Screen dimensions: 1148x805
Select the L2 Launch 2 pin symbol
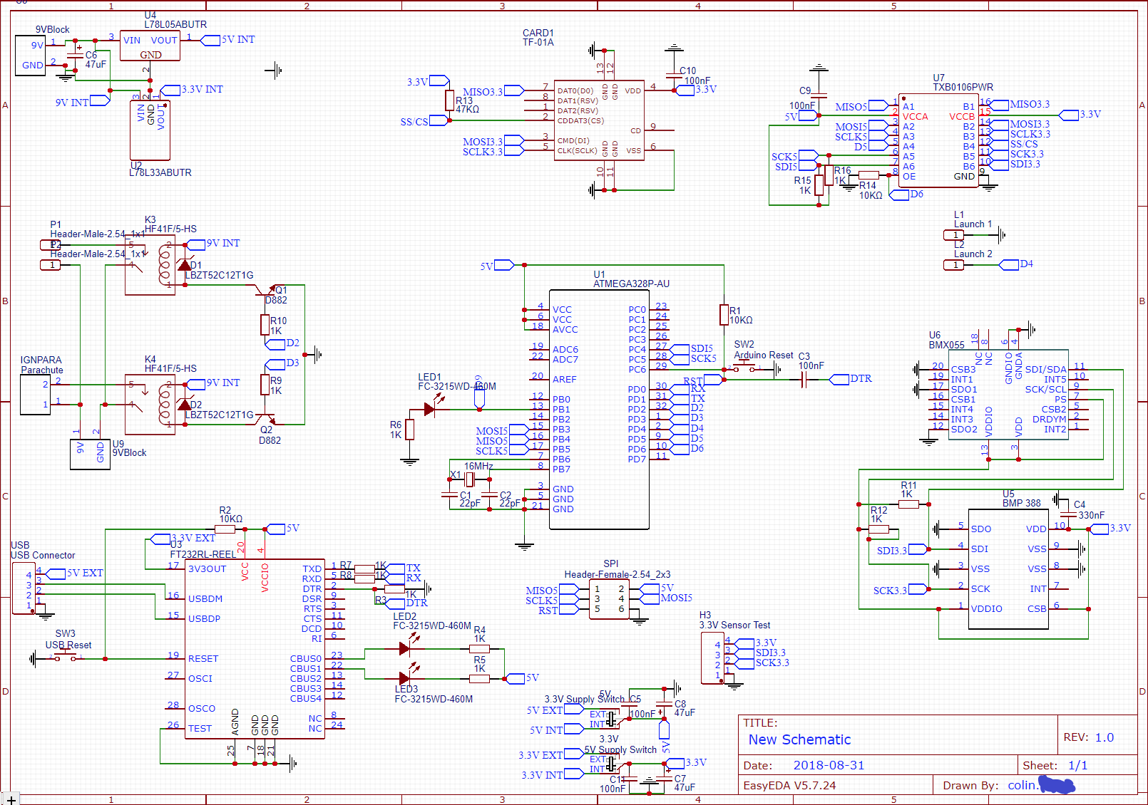(954, 265)
